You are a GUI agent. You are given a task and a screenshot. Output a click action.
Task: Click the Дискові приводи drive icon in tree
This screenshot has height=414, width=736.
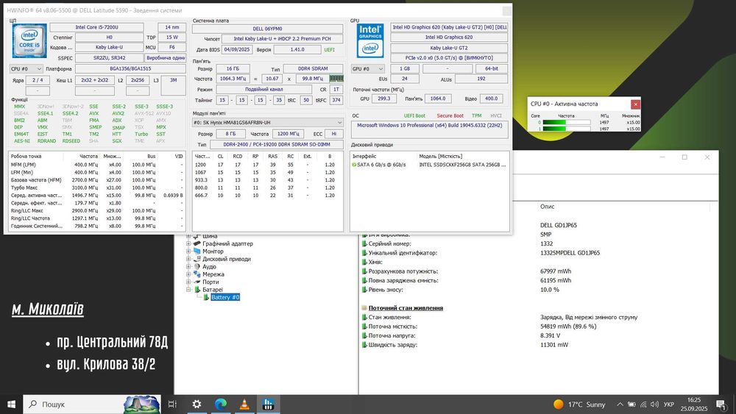click(x=197, y=259)
